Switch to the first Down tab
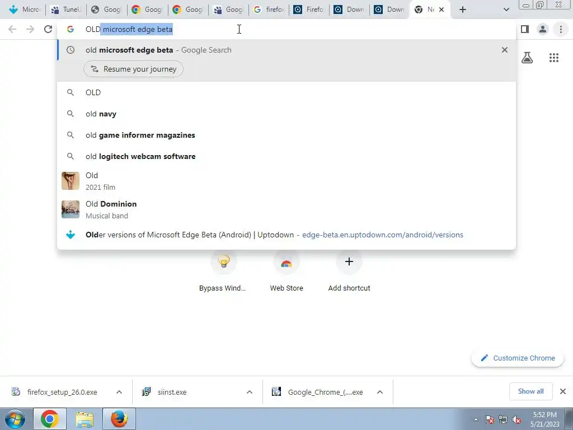Screen dimensions: 573x430 pos(349,10)
